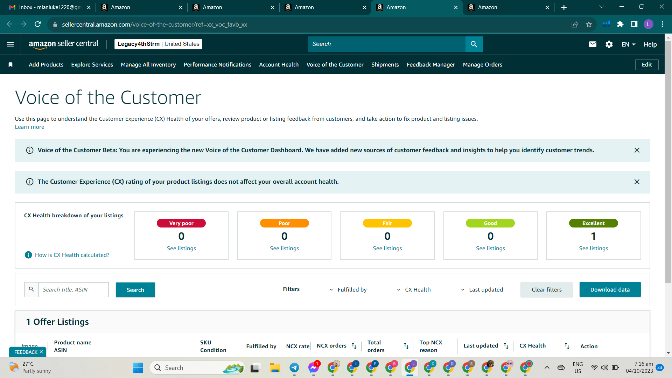Go back with the browser back arrow
Viewport: 672px width, 378px height.
10,24
